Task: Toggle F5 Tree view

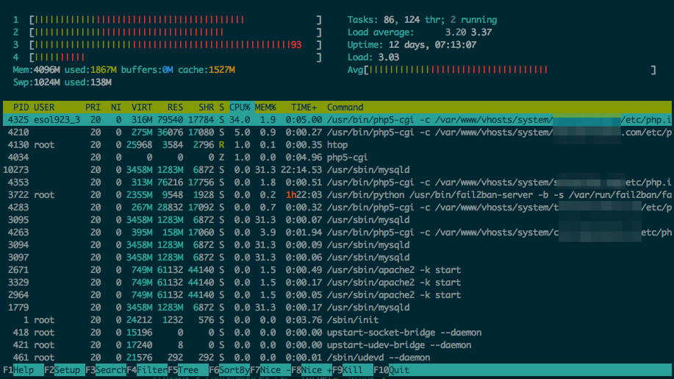Action: pyautogui.click(x=188, y=370)
